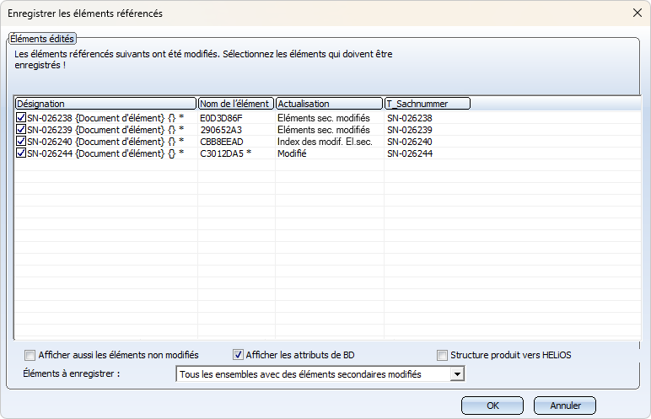Image resolution: width=651 pixels, height=419 pixels.
Task: Select element name E0D3D86F cell
Action: (221, 118)
